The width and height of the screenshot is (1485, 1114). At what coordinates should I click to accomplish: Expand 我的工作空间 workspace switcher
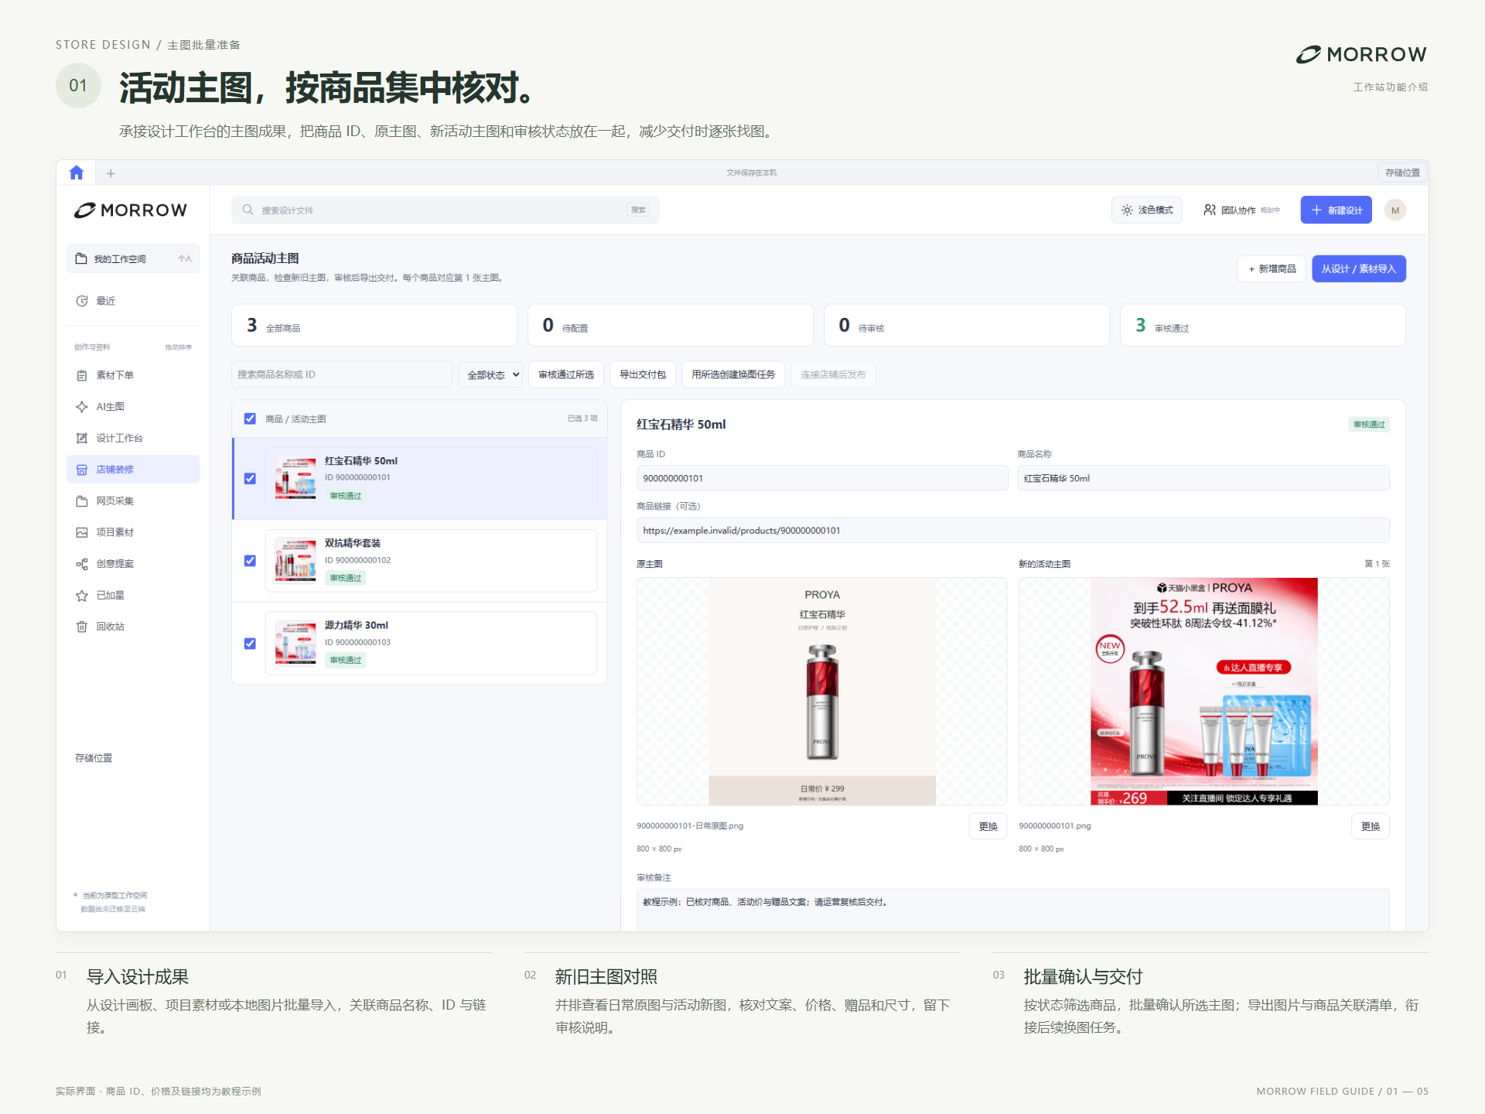(x=133, y=258)
